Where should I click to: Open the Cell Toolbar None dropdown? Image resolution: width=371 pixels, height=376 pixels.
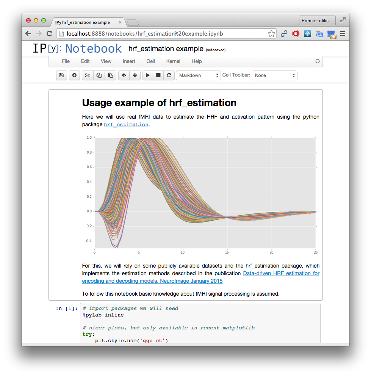pyautogui.click(x=274, y=75)
